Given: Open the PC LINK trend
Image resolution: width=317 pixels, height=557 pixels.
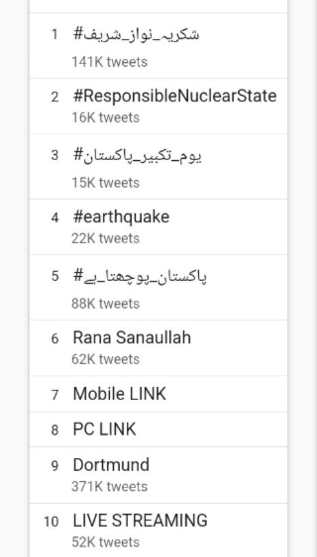Looking at the screenshot, I should coord(104,429).
